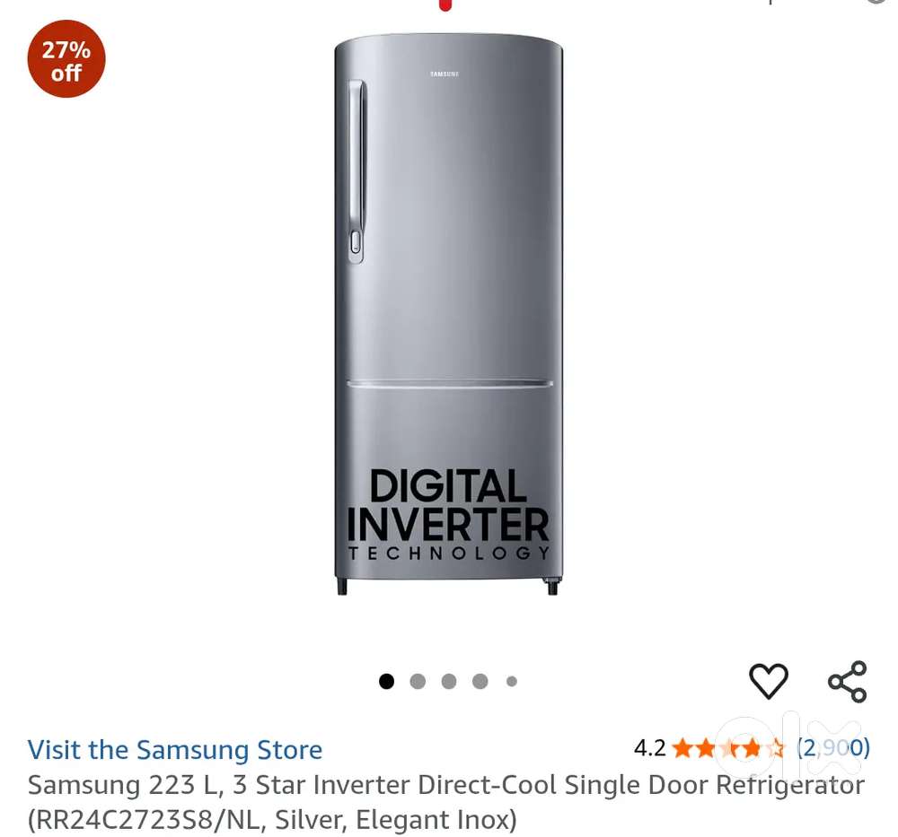
Task: Show the fourth image via carousel dot
Action: [480, 682]
